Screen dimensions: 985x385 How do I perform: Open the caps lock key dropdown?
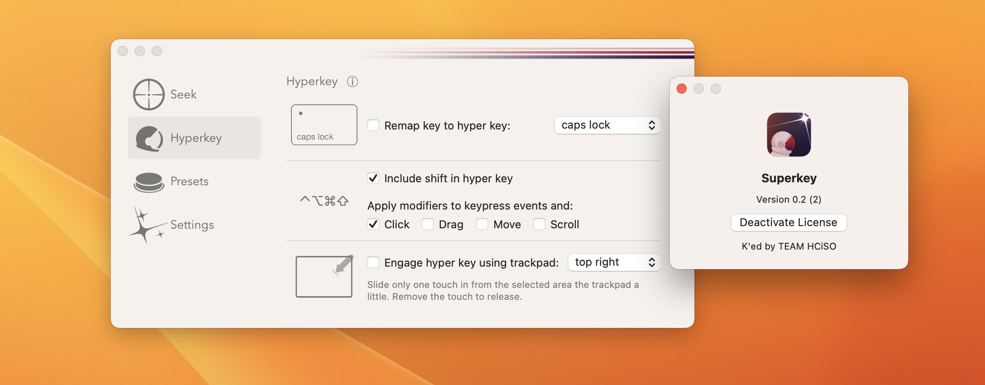607,125
